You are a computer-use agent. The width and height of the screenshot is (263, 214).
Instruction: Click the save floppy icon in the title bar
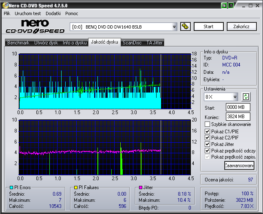231,6
